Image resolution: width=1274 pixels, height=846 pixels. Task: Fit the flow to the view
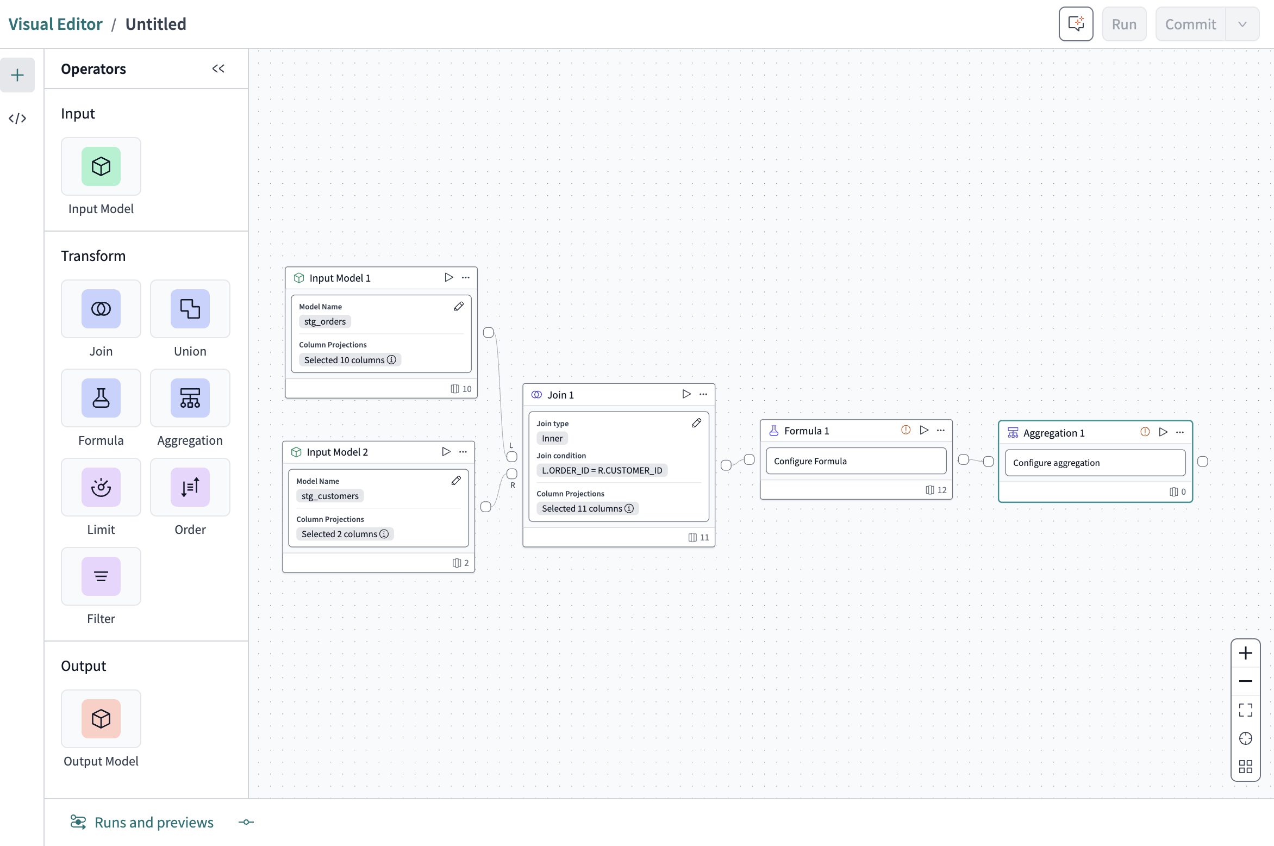coord(1246,710)
